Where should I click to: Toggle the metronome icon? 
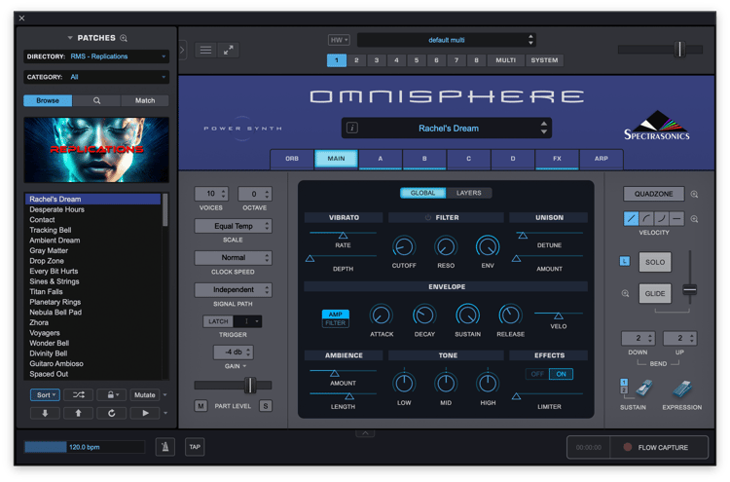click(164, 447)
